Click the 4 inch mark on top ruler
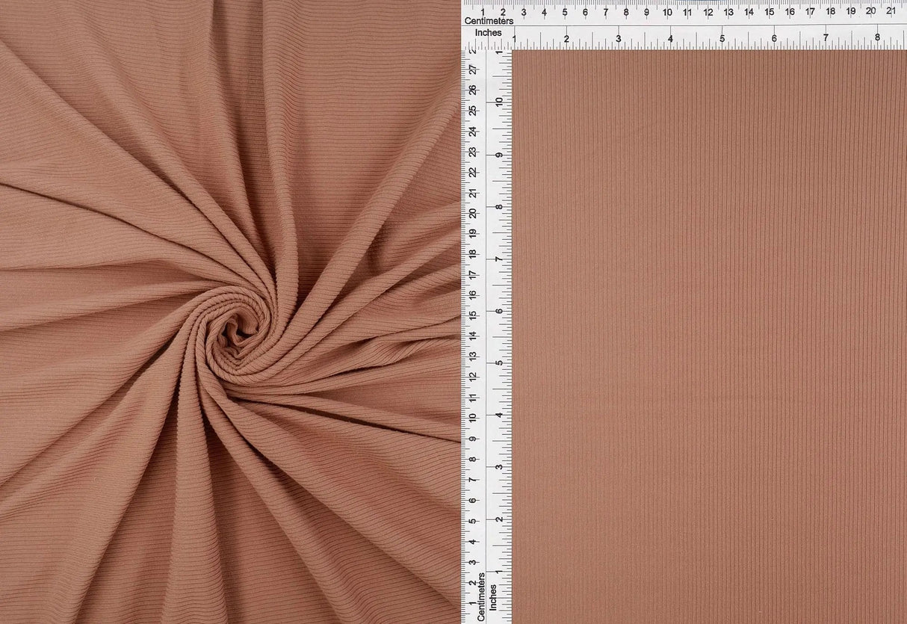This screenshot has width=907, height=624. point(670,38)
